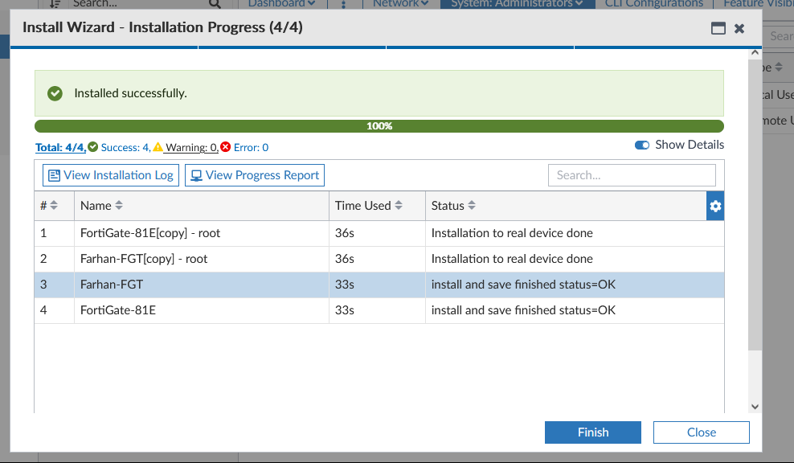Click the green Success status icon
This screenshot has height=463, width=794.
(x=93, y=147)
